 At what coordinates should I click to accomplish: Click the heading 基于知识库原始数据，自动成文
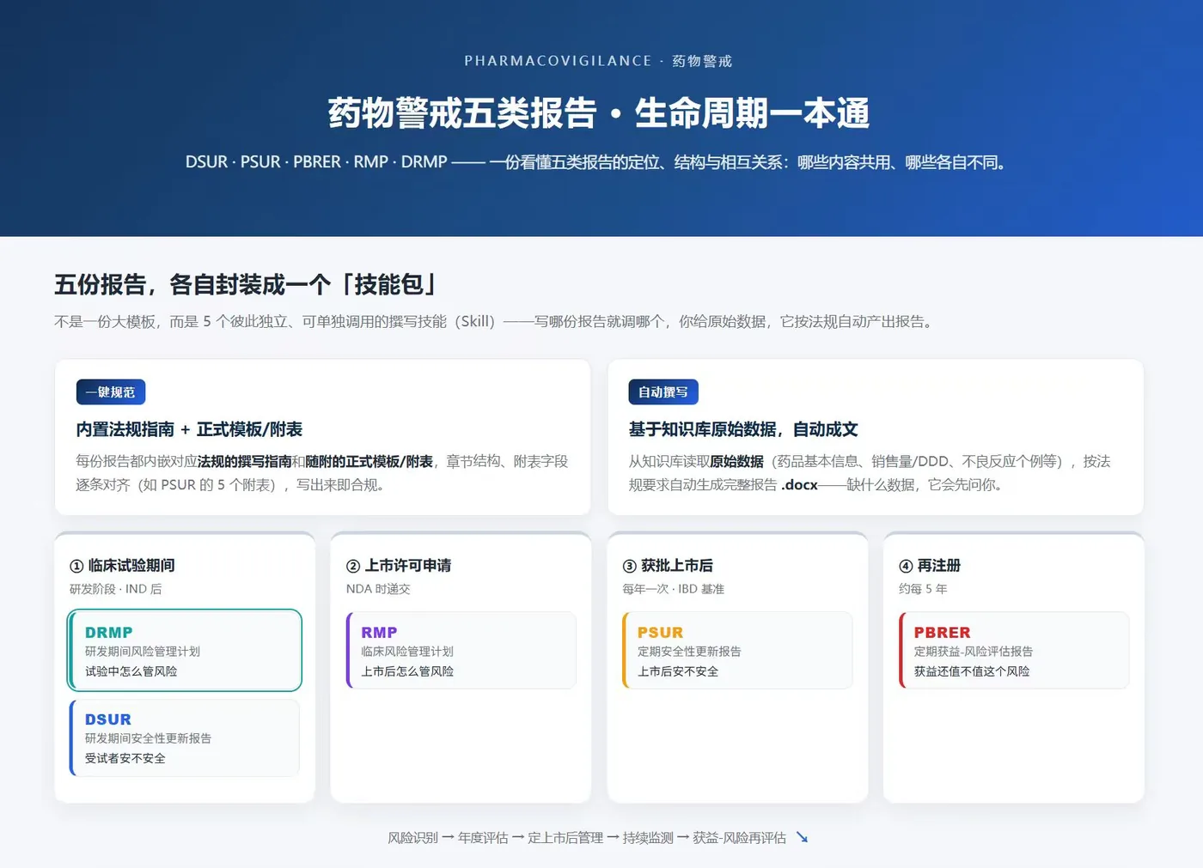tap(743, 429)
